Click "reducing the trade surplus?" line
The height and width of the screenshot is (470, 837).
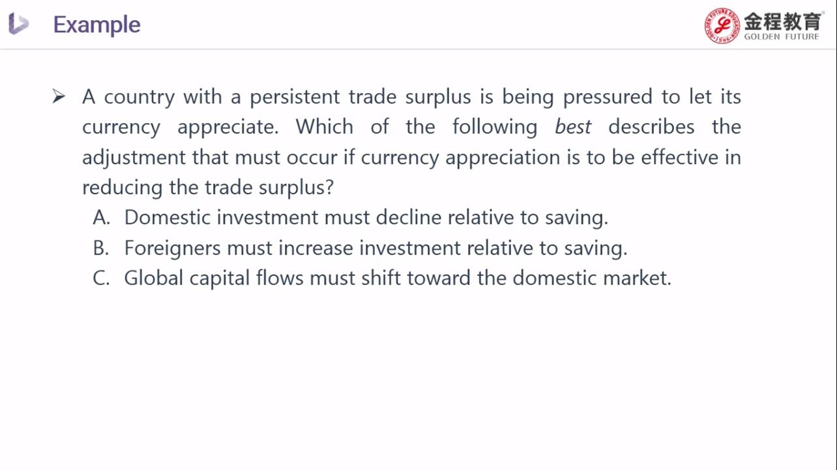click(x=208, y=187)
